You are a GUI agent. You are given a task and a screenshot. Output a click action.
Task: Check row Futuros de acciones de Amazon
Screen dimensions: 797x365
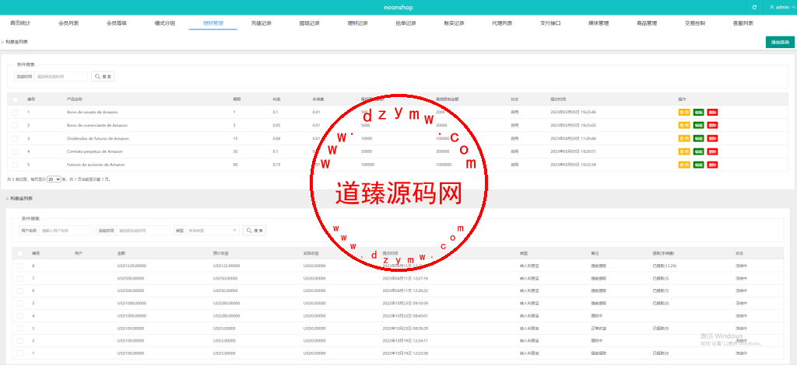coord(15,165)
